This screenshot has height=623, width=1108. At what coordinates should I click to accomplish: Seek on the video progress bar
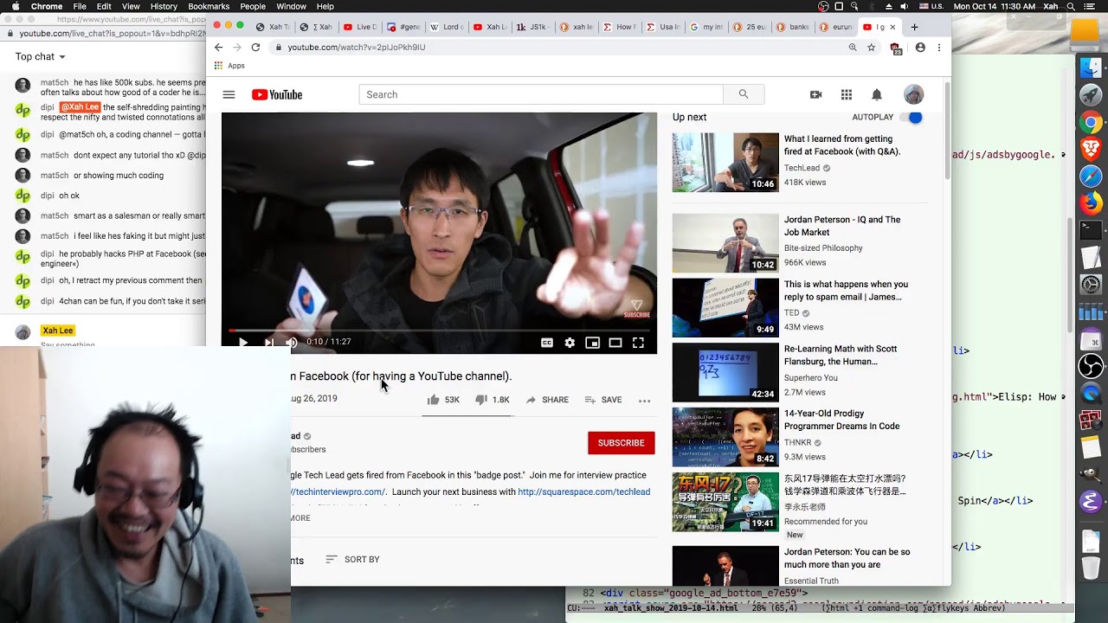click(439, 331)
